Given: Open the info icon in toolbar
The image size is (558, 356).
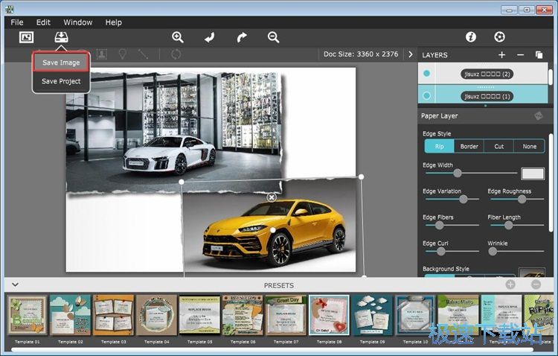Looking at the screenshot, I should pos(471,37).
